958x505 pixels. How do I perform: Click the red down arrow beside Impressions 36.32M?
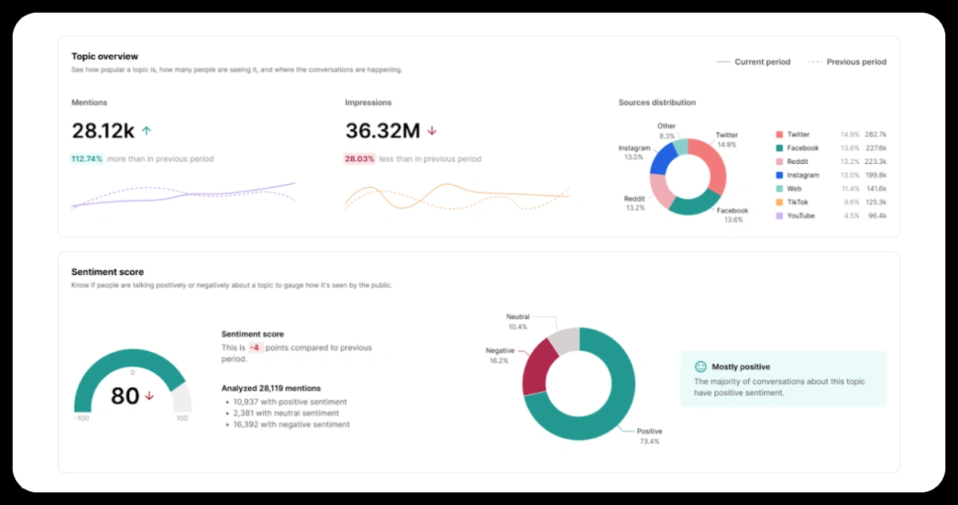[x=432, y=131]
